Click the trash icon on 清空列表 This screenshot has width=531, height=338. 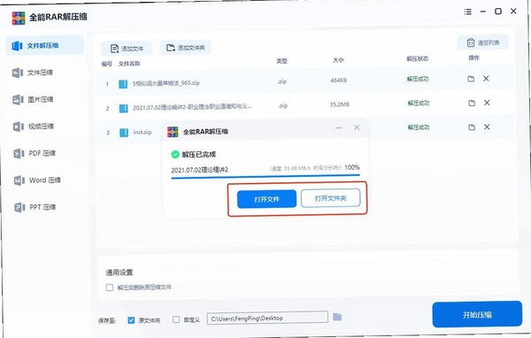coord(471,42)
